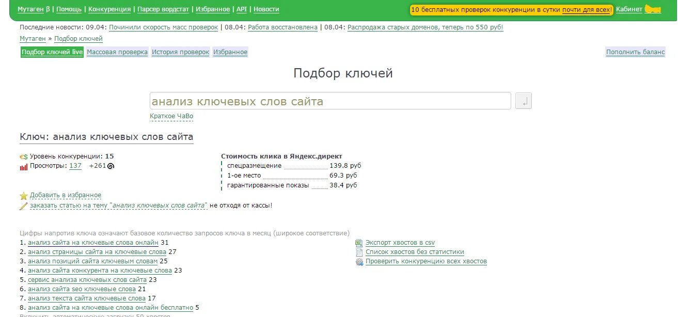Click the red bar chart icon next to Просмотры
The width and height of the screenshot is (678, 317).
pos(23,167)
